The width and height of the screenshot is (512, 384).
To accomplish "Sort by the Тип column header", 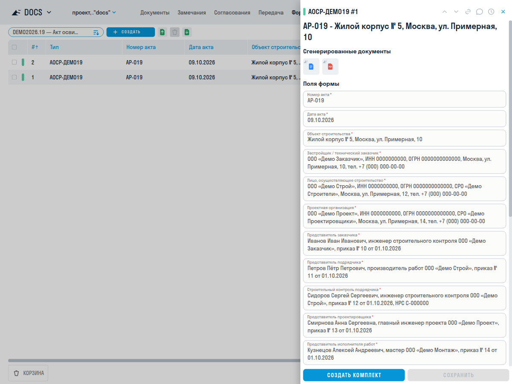I will (54, 47).
